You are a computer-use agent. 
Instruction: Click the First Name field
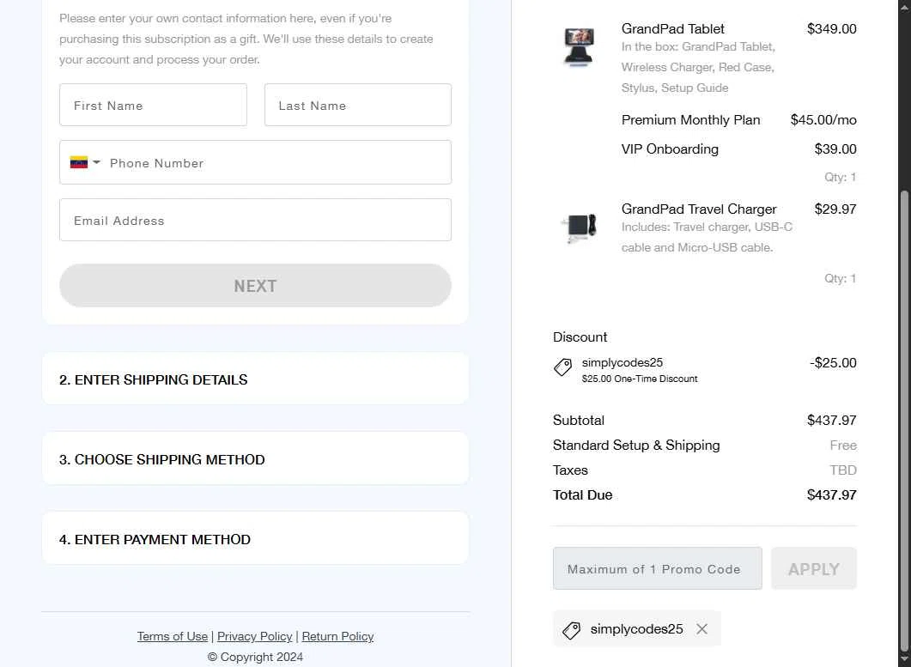coord(153,106)
